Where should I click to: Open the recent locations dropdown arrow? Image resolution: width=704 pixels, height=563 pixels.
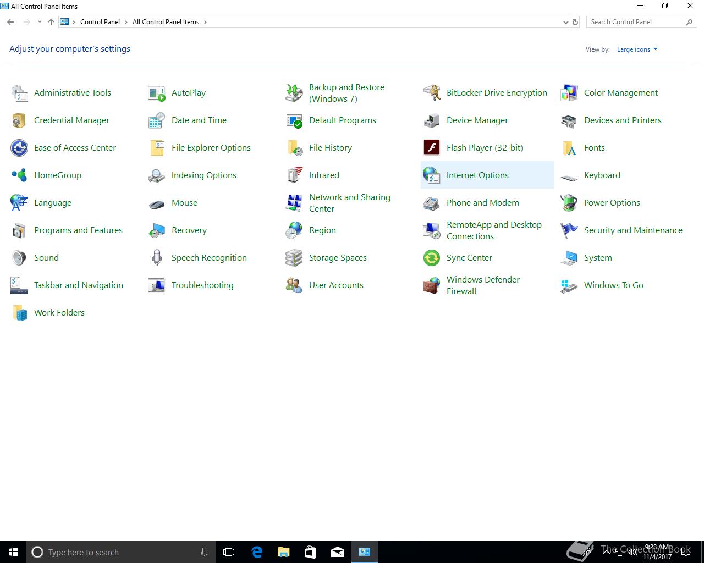[x=40, y=22]
